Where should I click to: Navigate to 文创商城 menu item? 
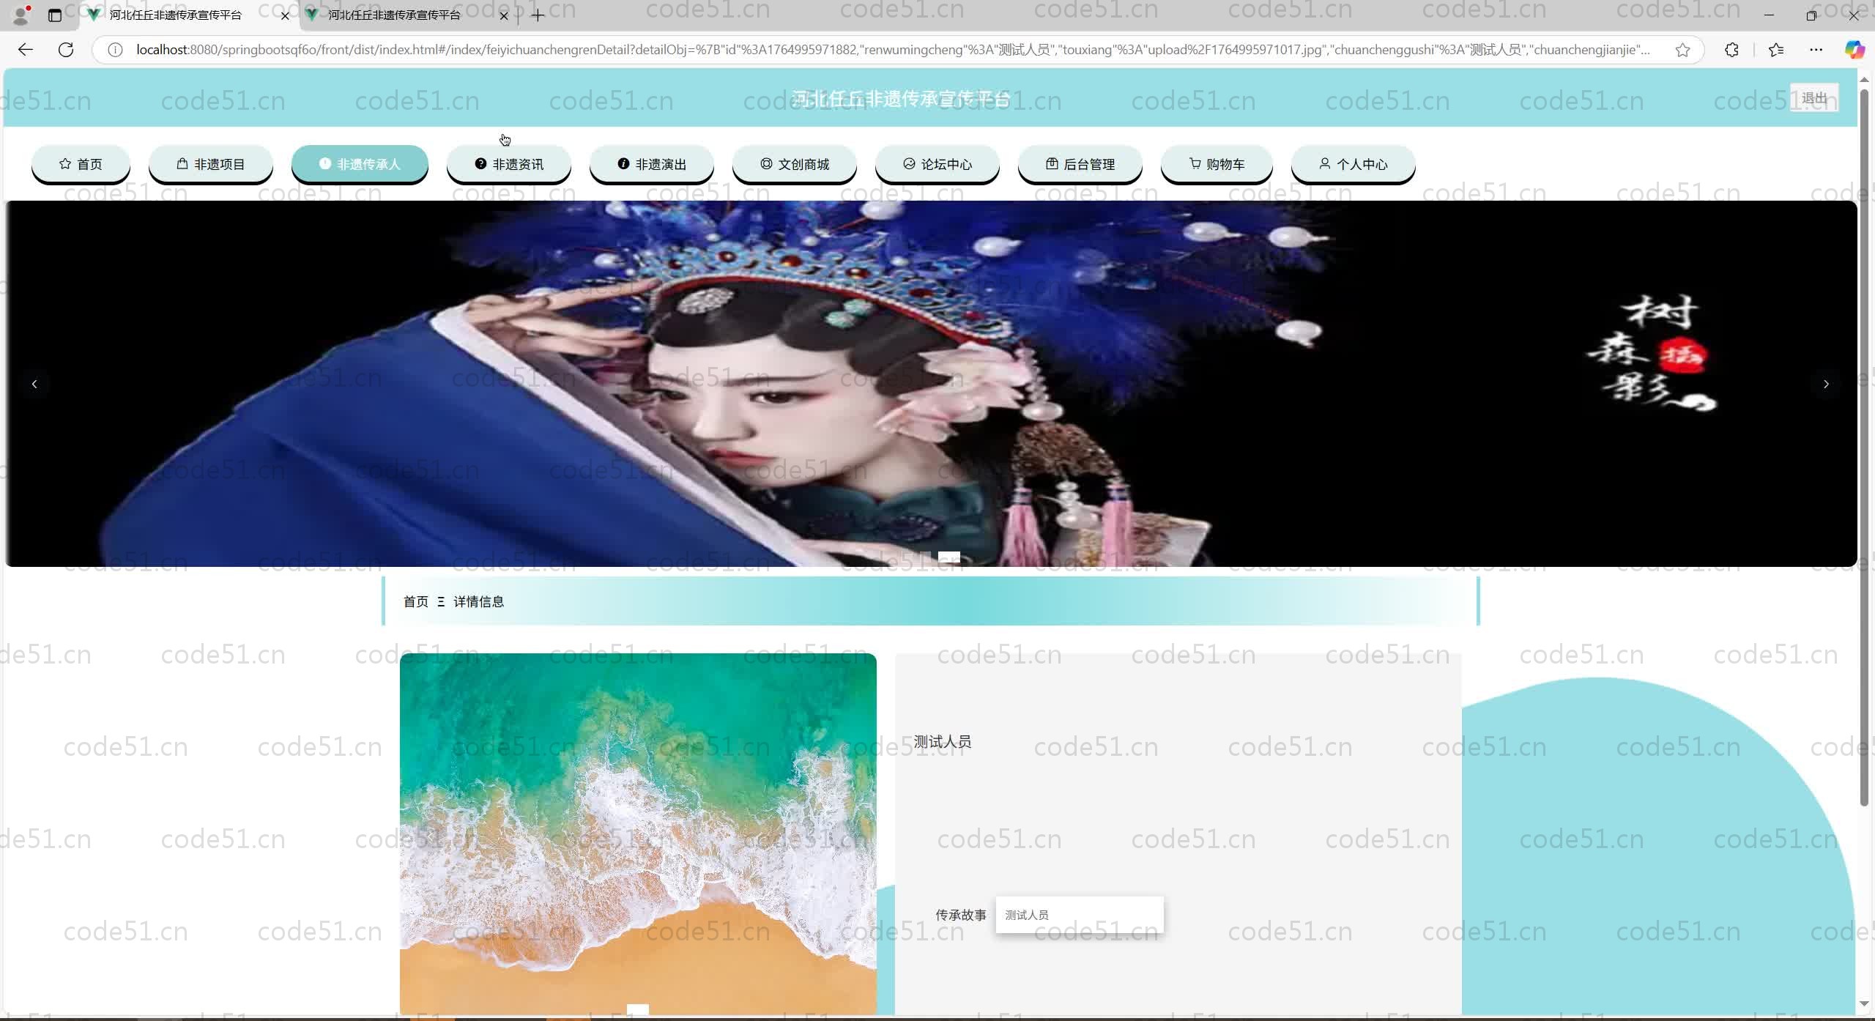click(x=795, y=164)
